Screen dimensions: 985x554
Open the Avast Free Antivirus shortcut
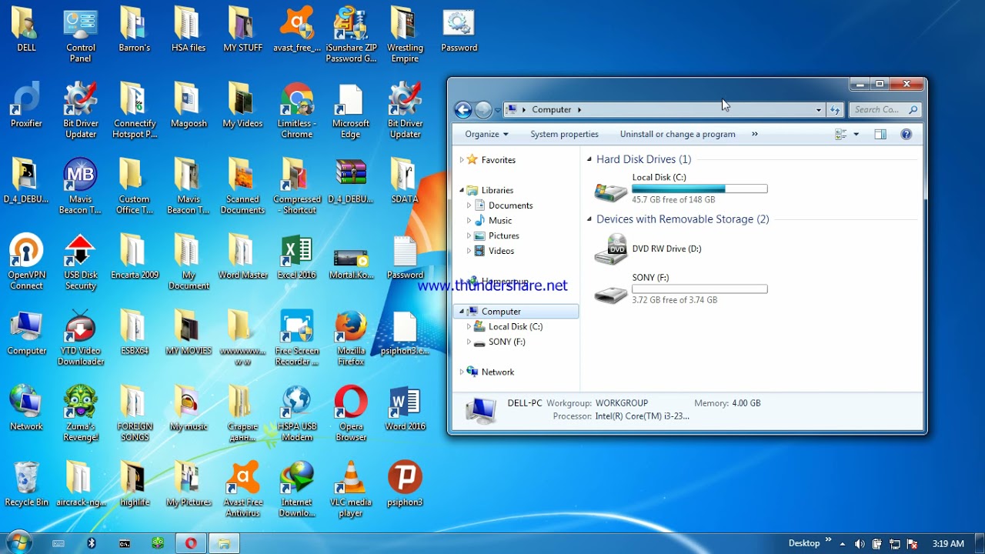click(243, 490)
